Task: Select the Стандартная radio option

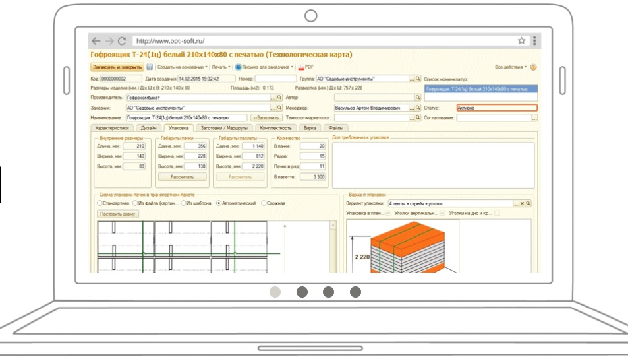Action: point(100,203)
